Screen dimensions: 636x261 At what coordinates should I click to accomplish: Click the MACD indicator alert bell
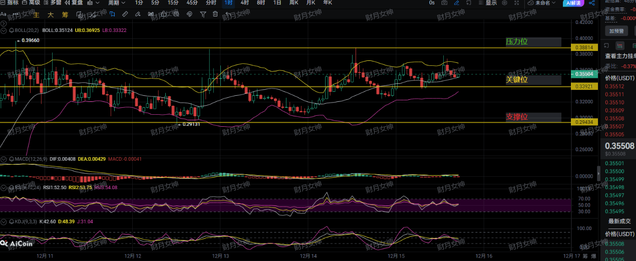coord(11,159)
